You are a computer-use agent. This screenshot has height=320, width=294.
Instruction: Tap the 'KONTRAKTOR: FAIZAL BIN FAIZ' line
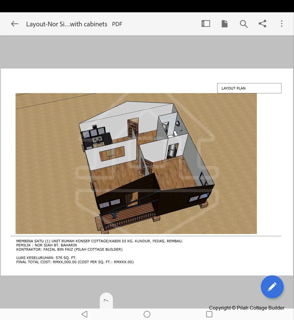coord(69,249)
